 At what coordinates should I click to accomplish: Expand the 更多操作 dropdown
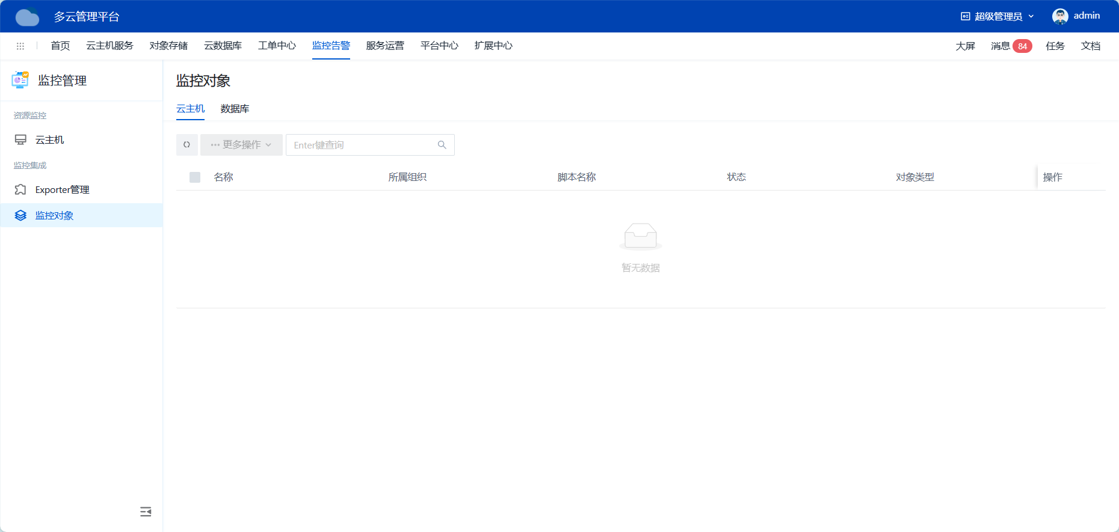241,145
